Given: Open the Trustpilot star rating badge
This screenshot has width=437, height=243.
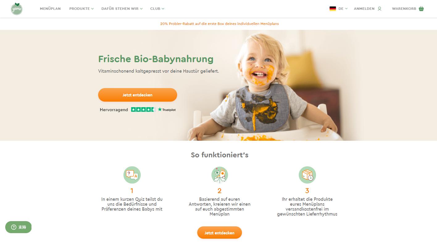Looking at the screenshot, I should point(143,110).
